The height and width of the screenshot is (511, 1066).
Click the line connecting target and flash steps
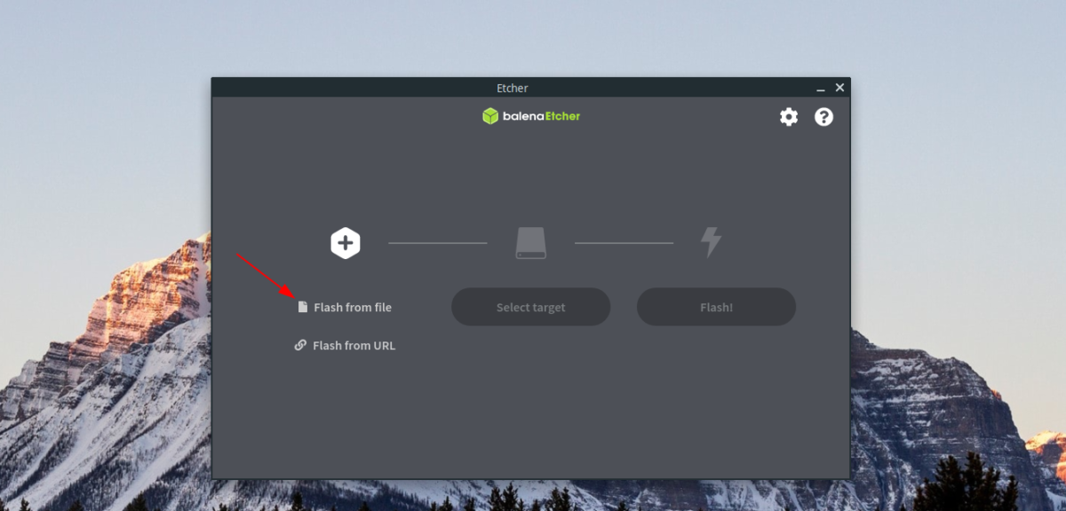623,241
